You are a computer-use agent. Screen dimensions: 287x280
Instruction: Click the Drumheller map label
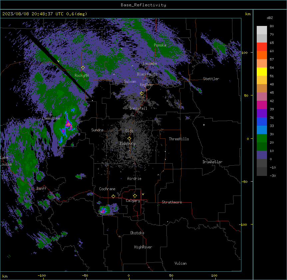212,162
